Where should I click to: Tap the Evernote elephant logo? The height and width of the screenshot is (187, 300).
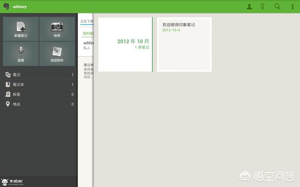click(6, 6)
